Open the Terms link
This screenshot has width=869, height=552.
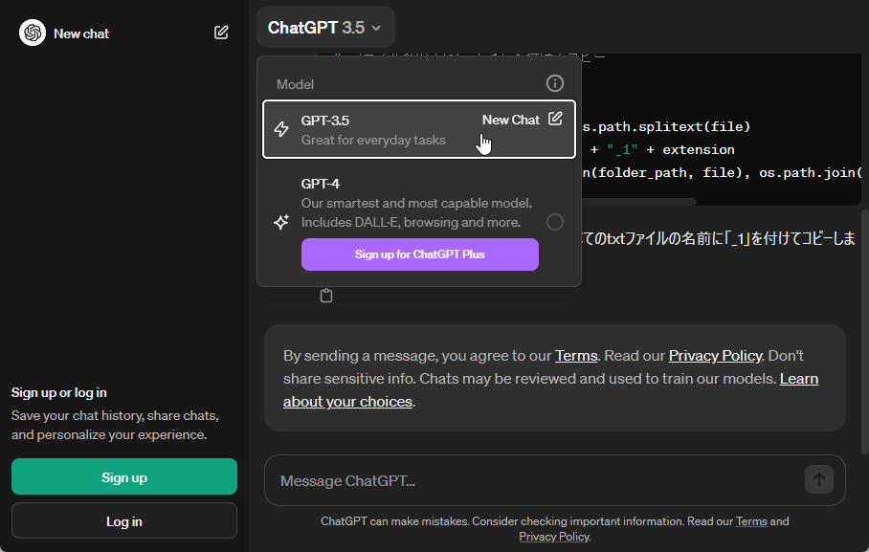pos(576,355)
